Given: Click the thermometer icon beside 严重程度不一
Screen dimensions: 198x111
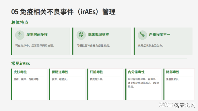Looking at the screenshot, I should click(x=142, y=35).
